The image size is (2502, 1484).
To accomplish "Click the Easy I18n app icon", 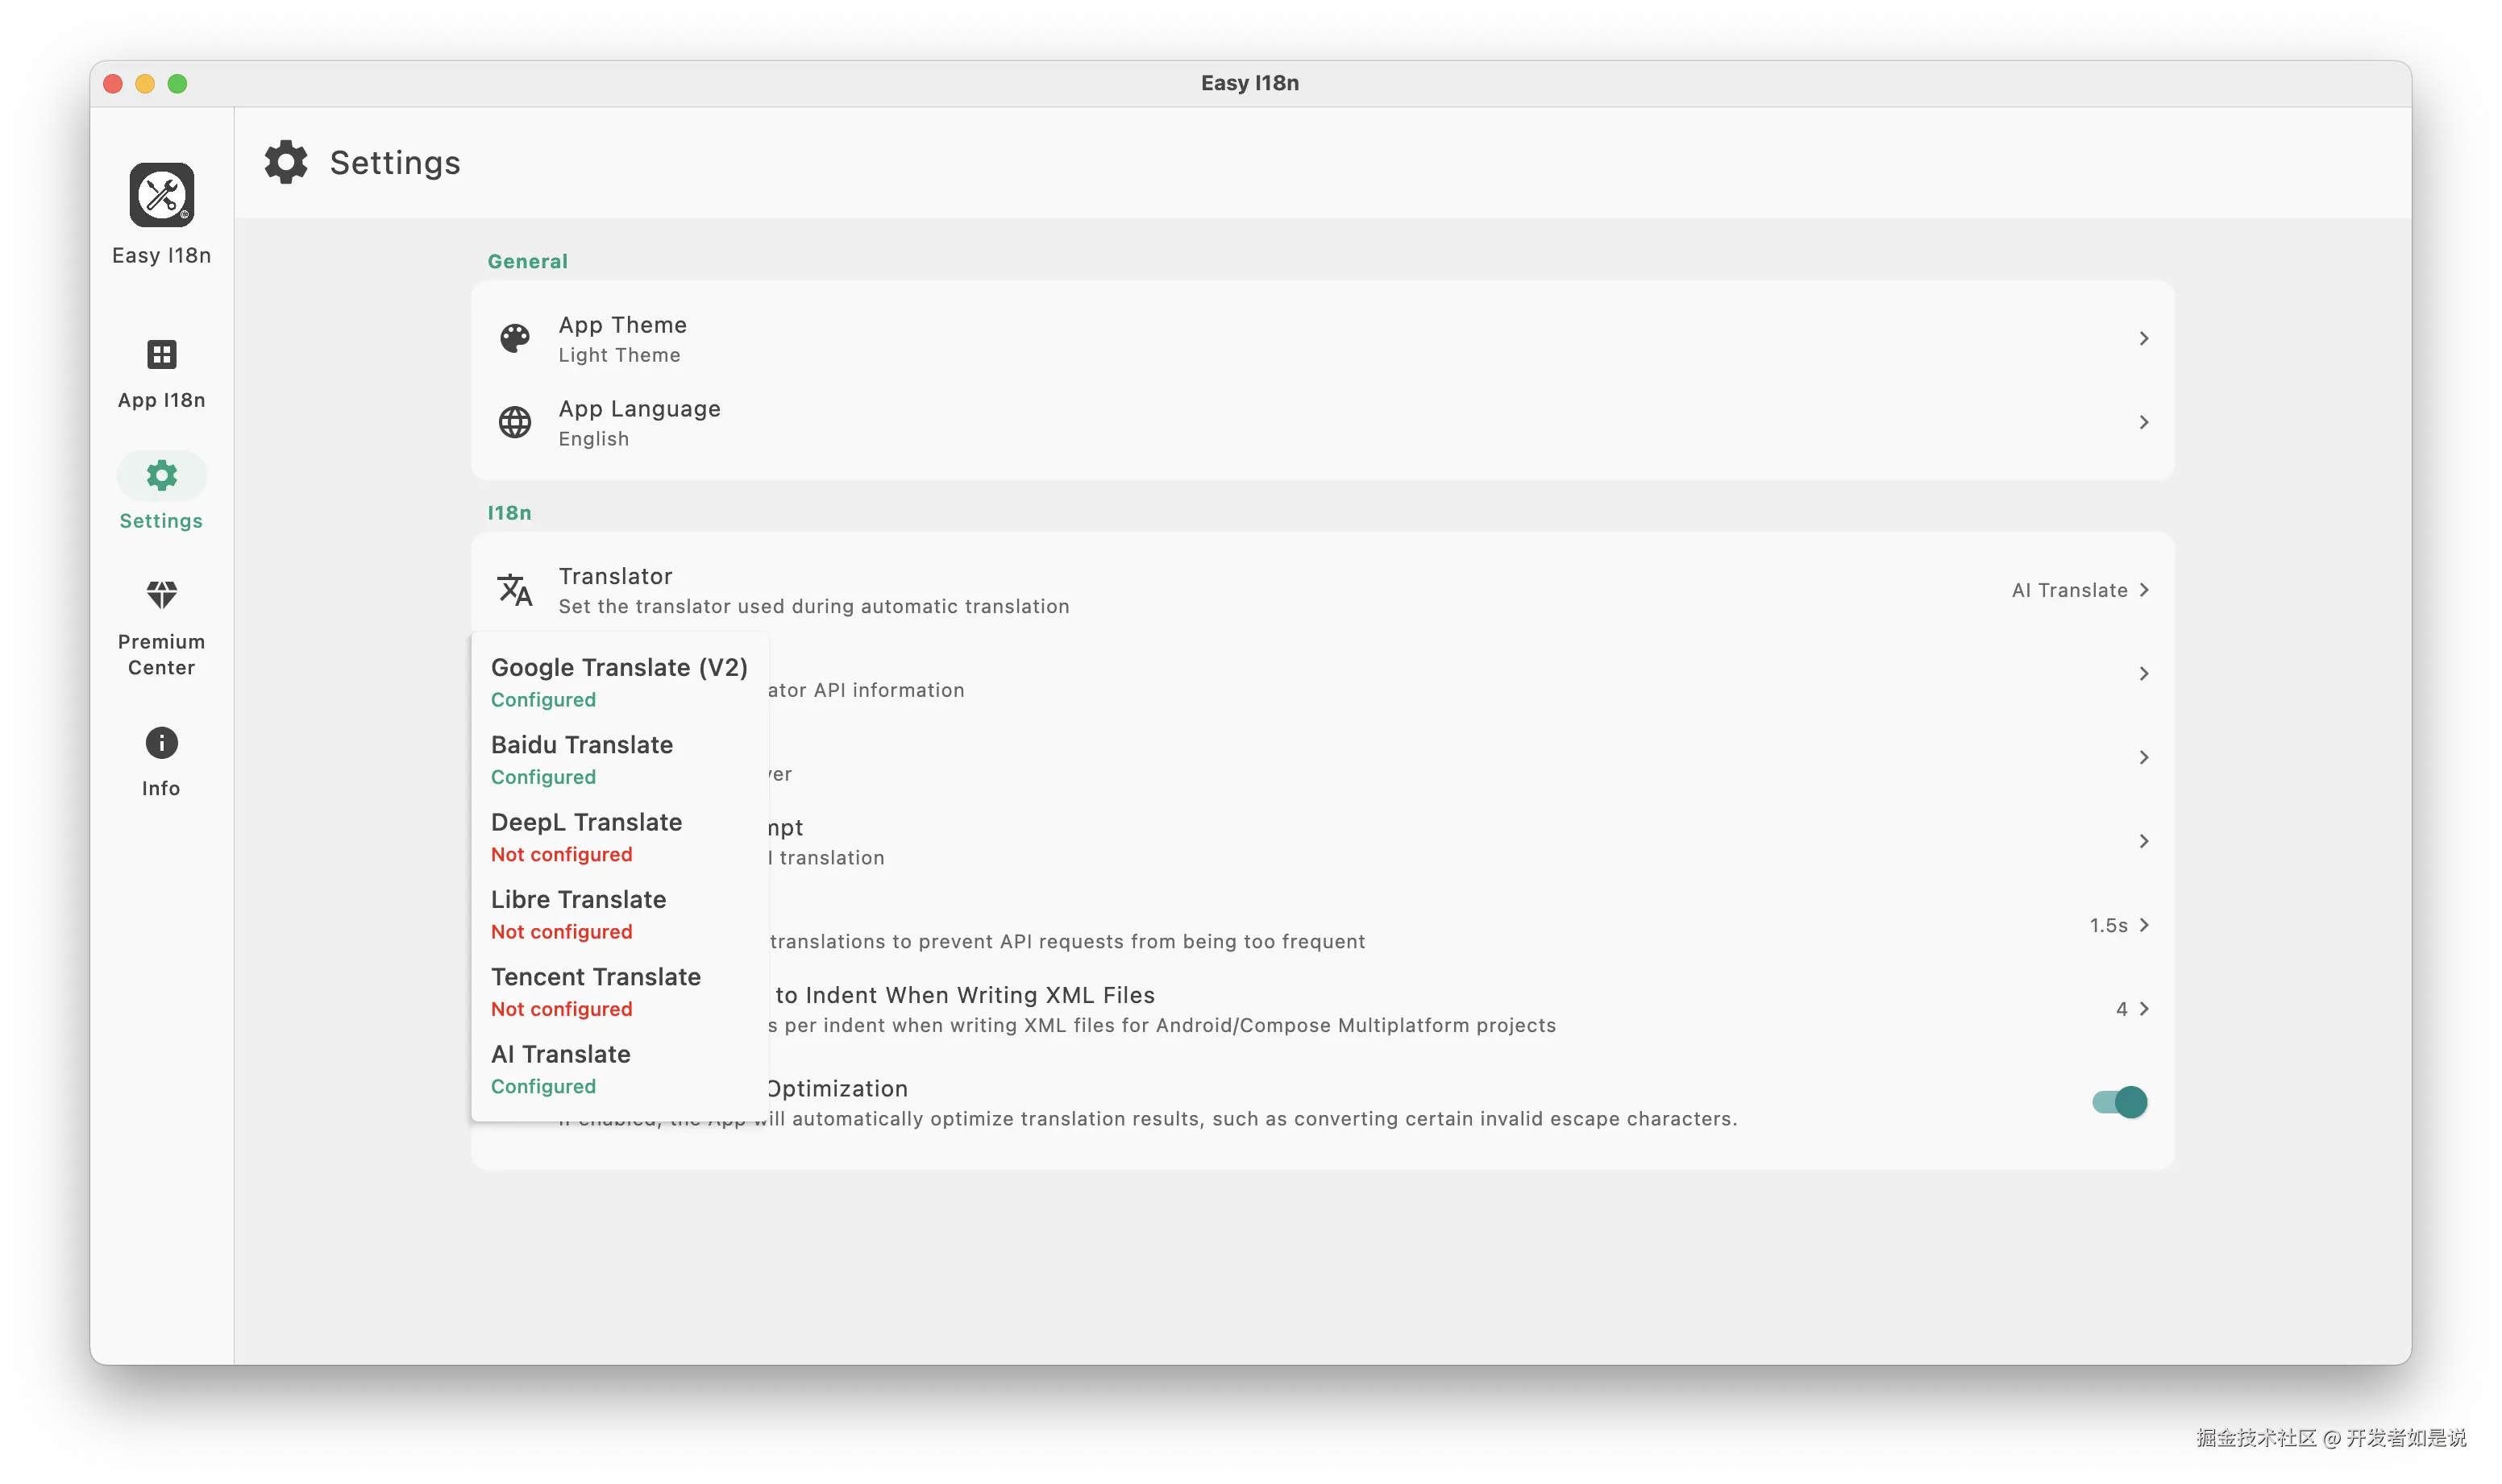I will (x=160, y=196).
